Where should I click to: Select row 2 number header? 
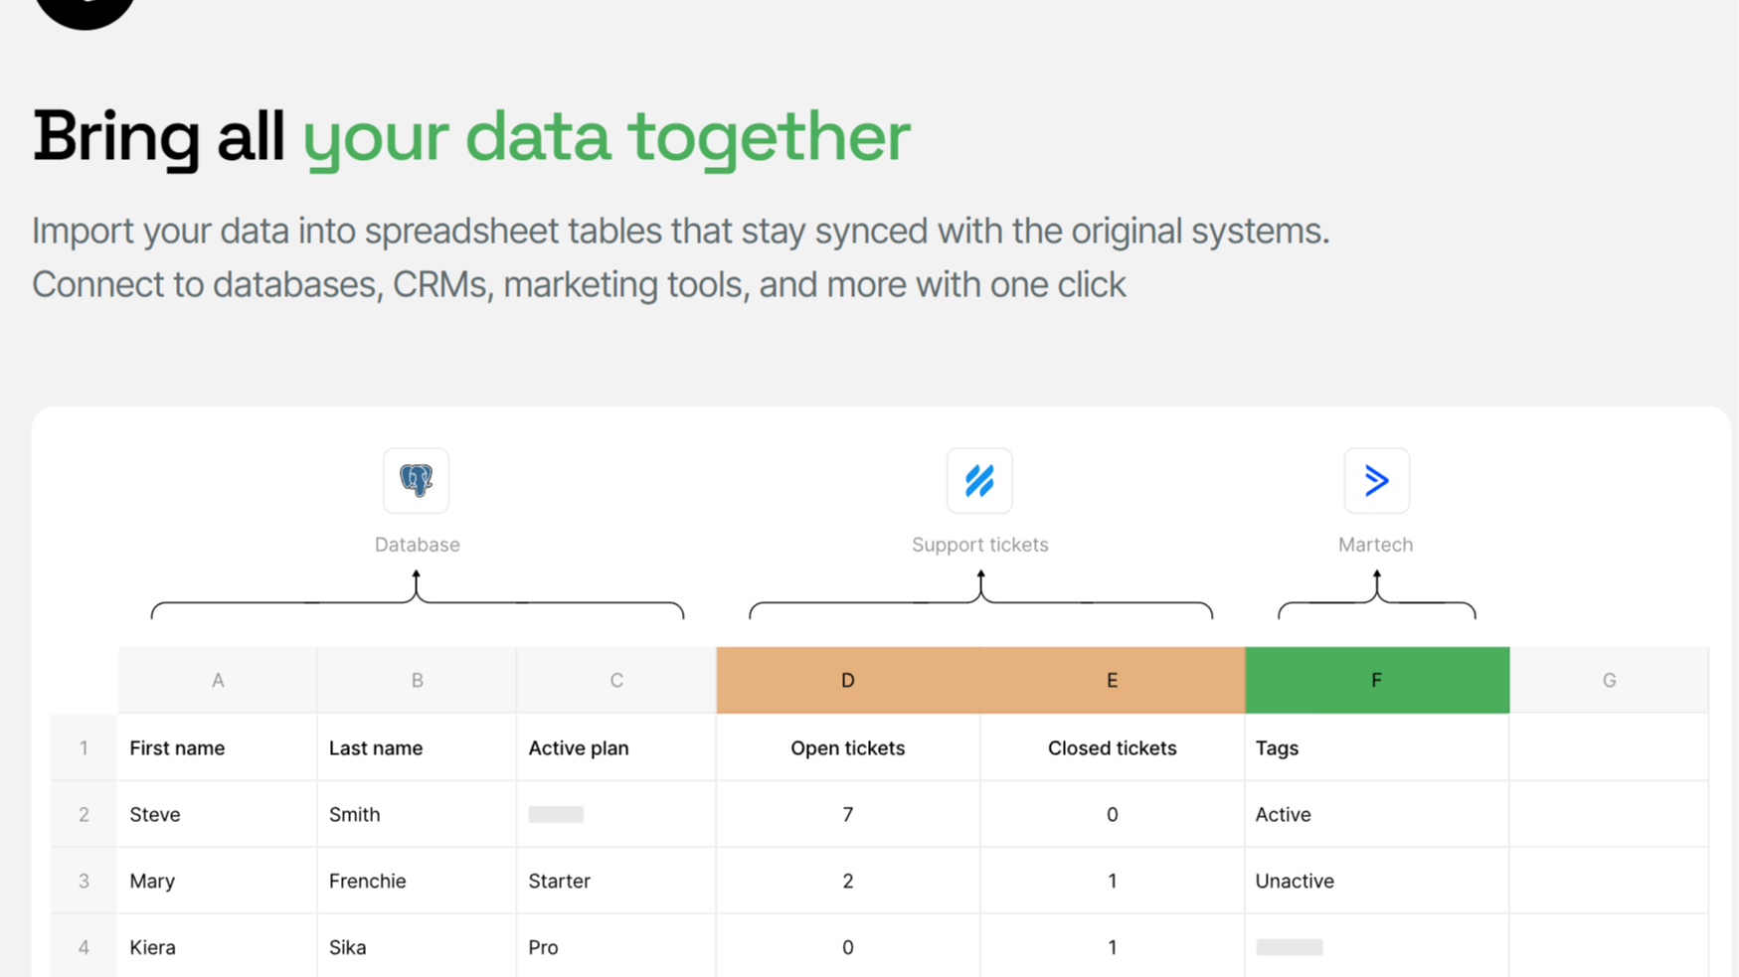(84, 815)
